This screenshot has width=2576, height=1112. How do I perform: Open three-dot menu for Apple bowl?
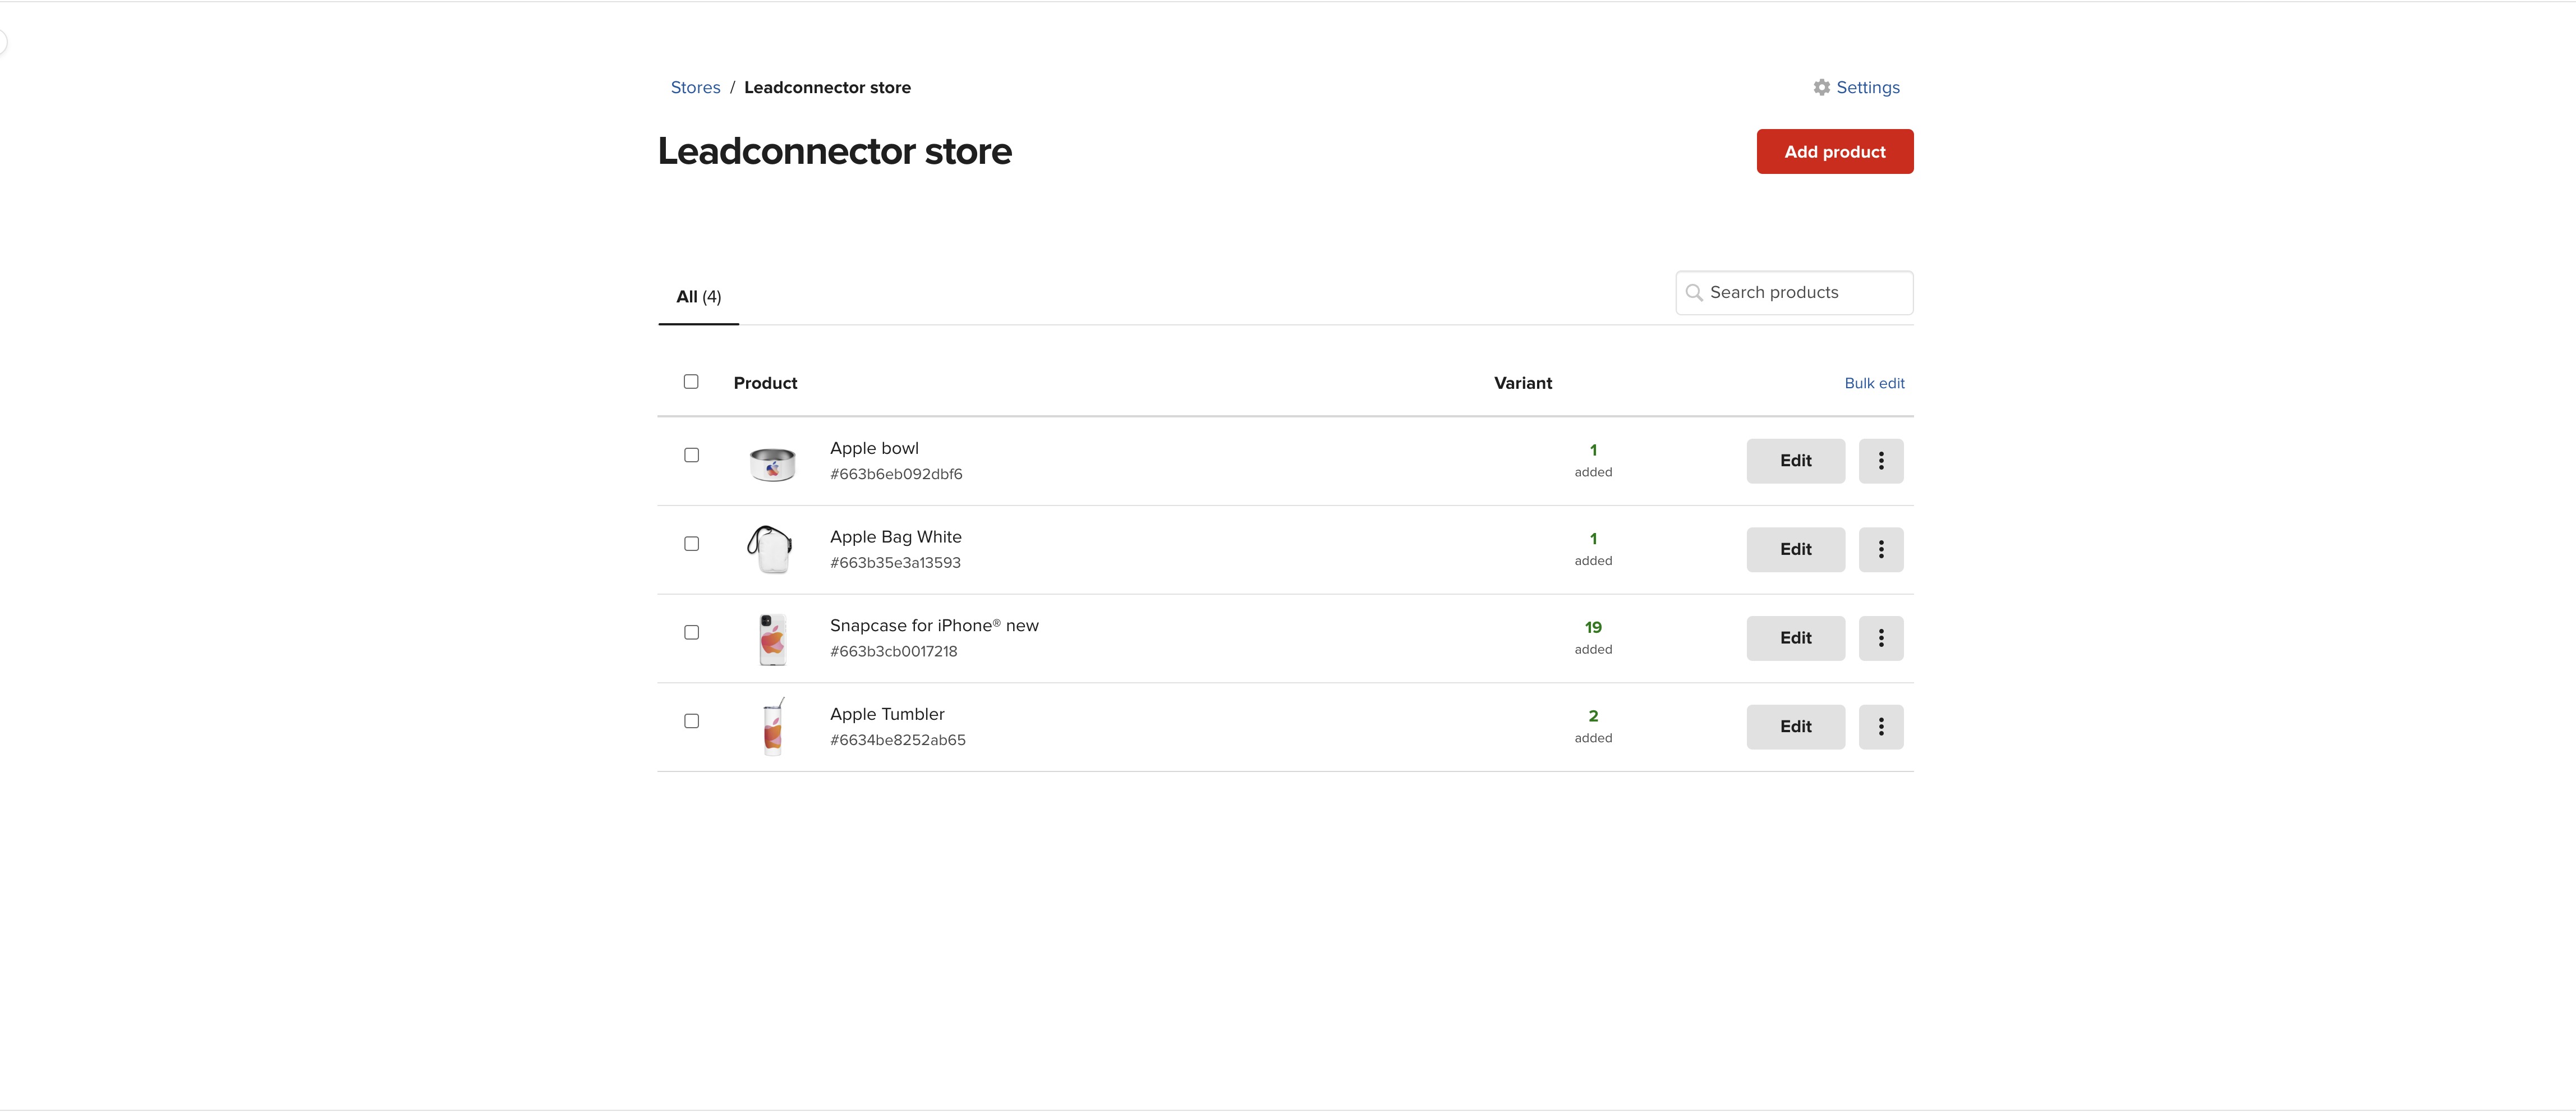pos(1880,461)
